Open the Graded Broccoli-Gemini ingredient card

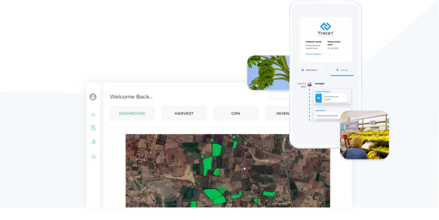[x=328, y=115]
